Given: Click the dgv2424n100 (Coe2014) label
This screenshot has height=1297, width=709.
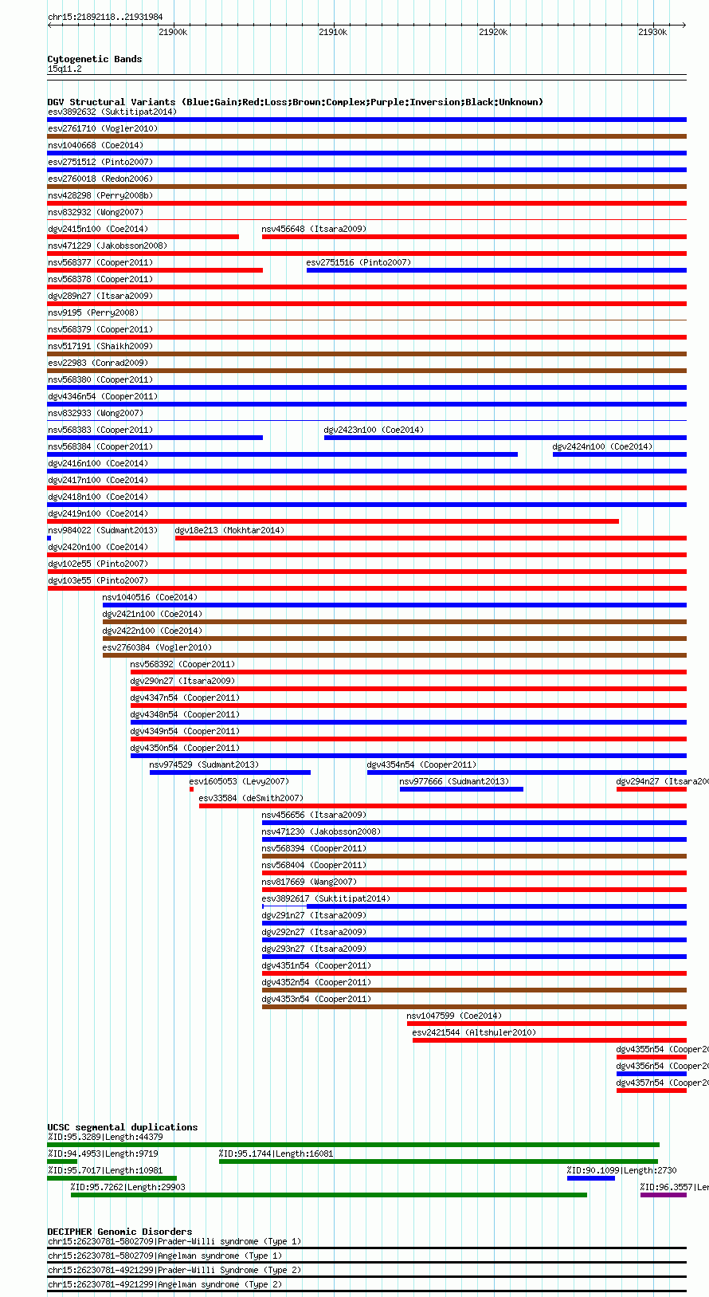Looking at the screenshot, I should tap(602, 446).
